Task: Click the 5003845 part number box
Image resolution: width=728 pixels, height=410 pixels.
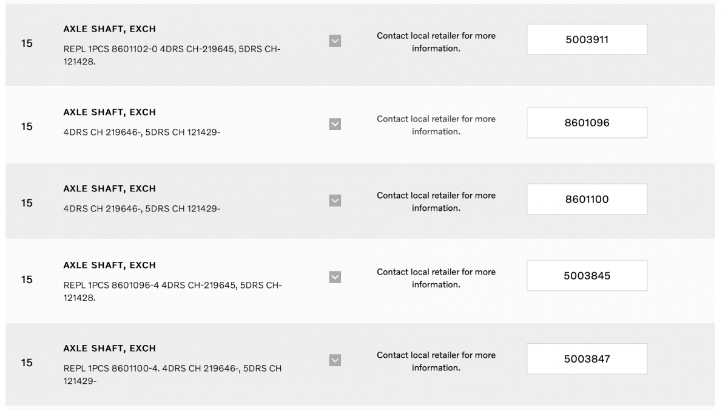Action: click(586, 275)
